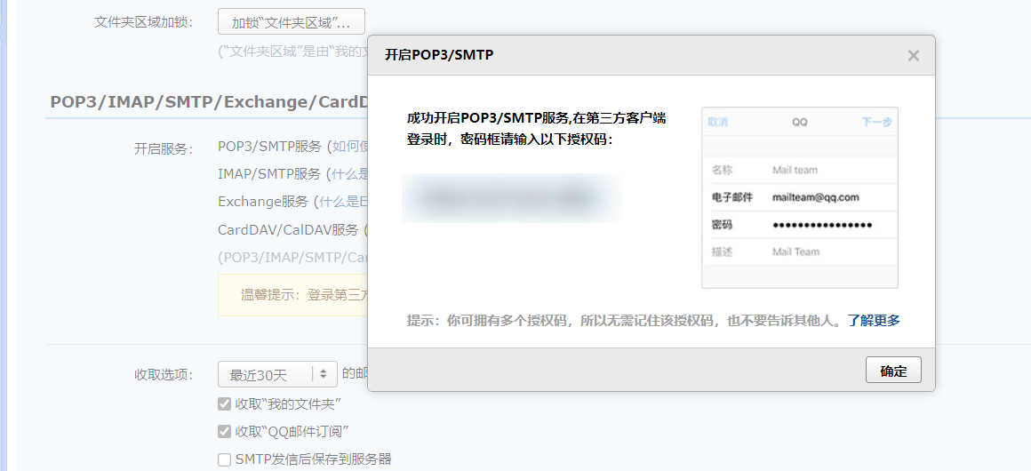Select the 描述 Mail Team row
Viewport: 1031px width, 471px height.
pos(799,252)
